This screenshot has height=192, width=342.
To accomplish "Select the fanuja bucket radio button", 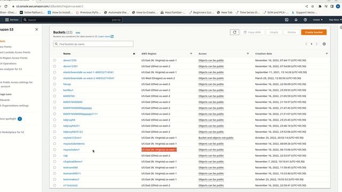I will click(55, 84).
